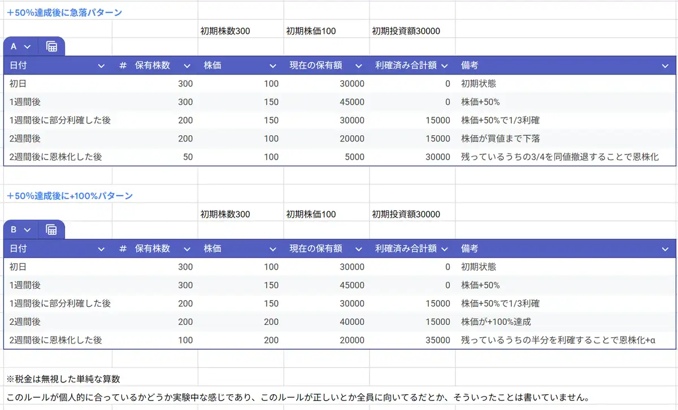Viewport: 678px width, 410px height.
Task: Open the table B name dropdown chevron
Action: click(27, 230)
